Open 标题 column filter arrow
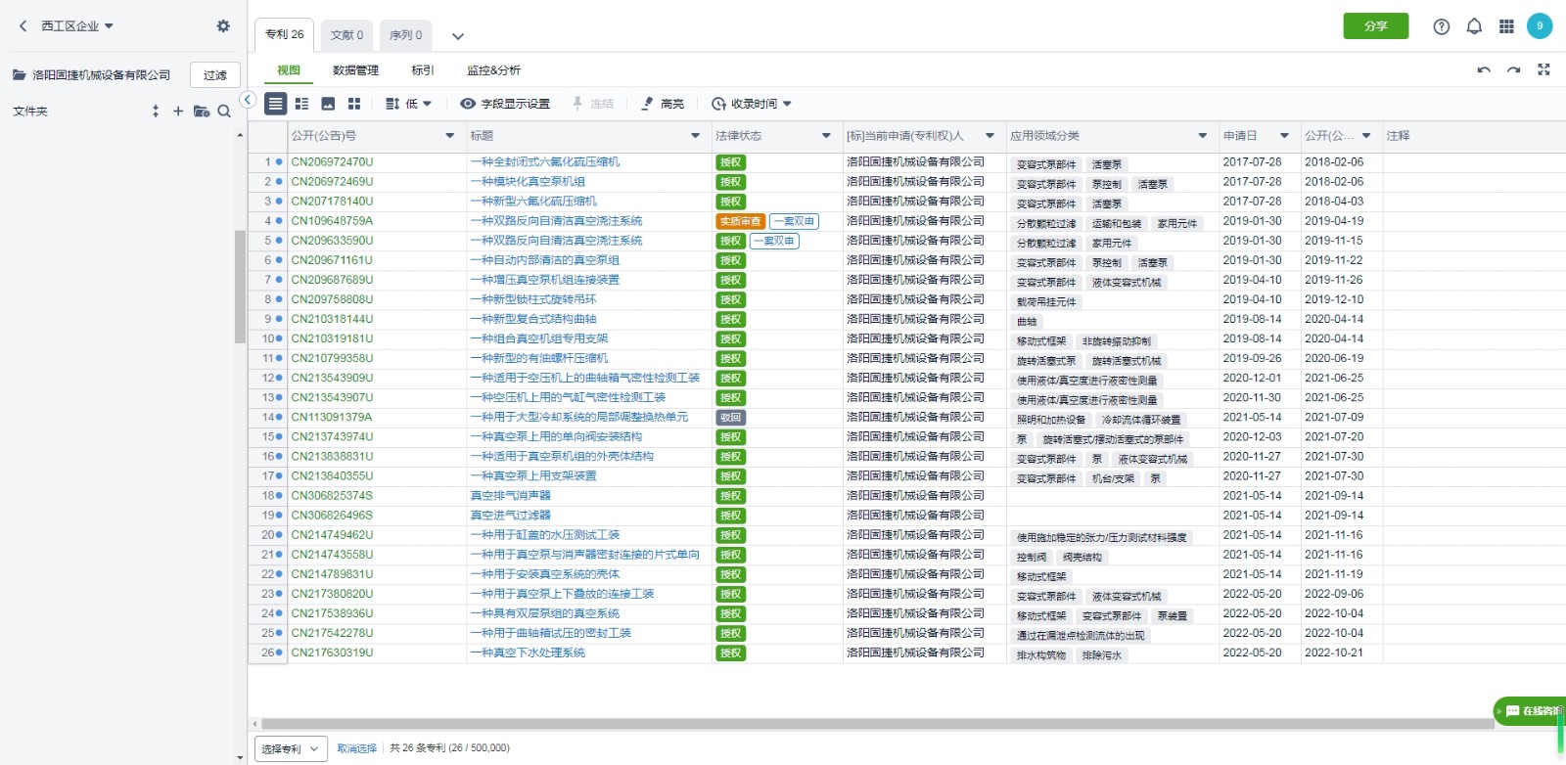This screenshot has height=765, width=1566. tap(696, 136)
